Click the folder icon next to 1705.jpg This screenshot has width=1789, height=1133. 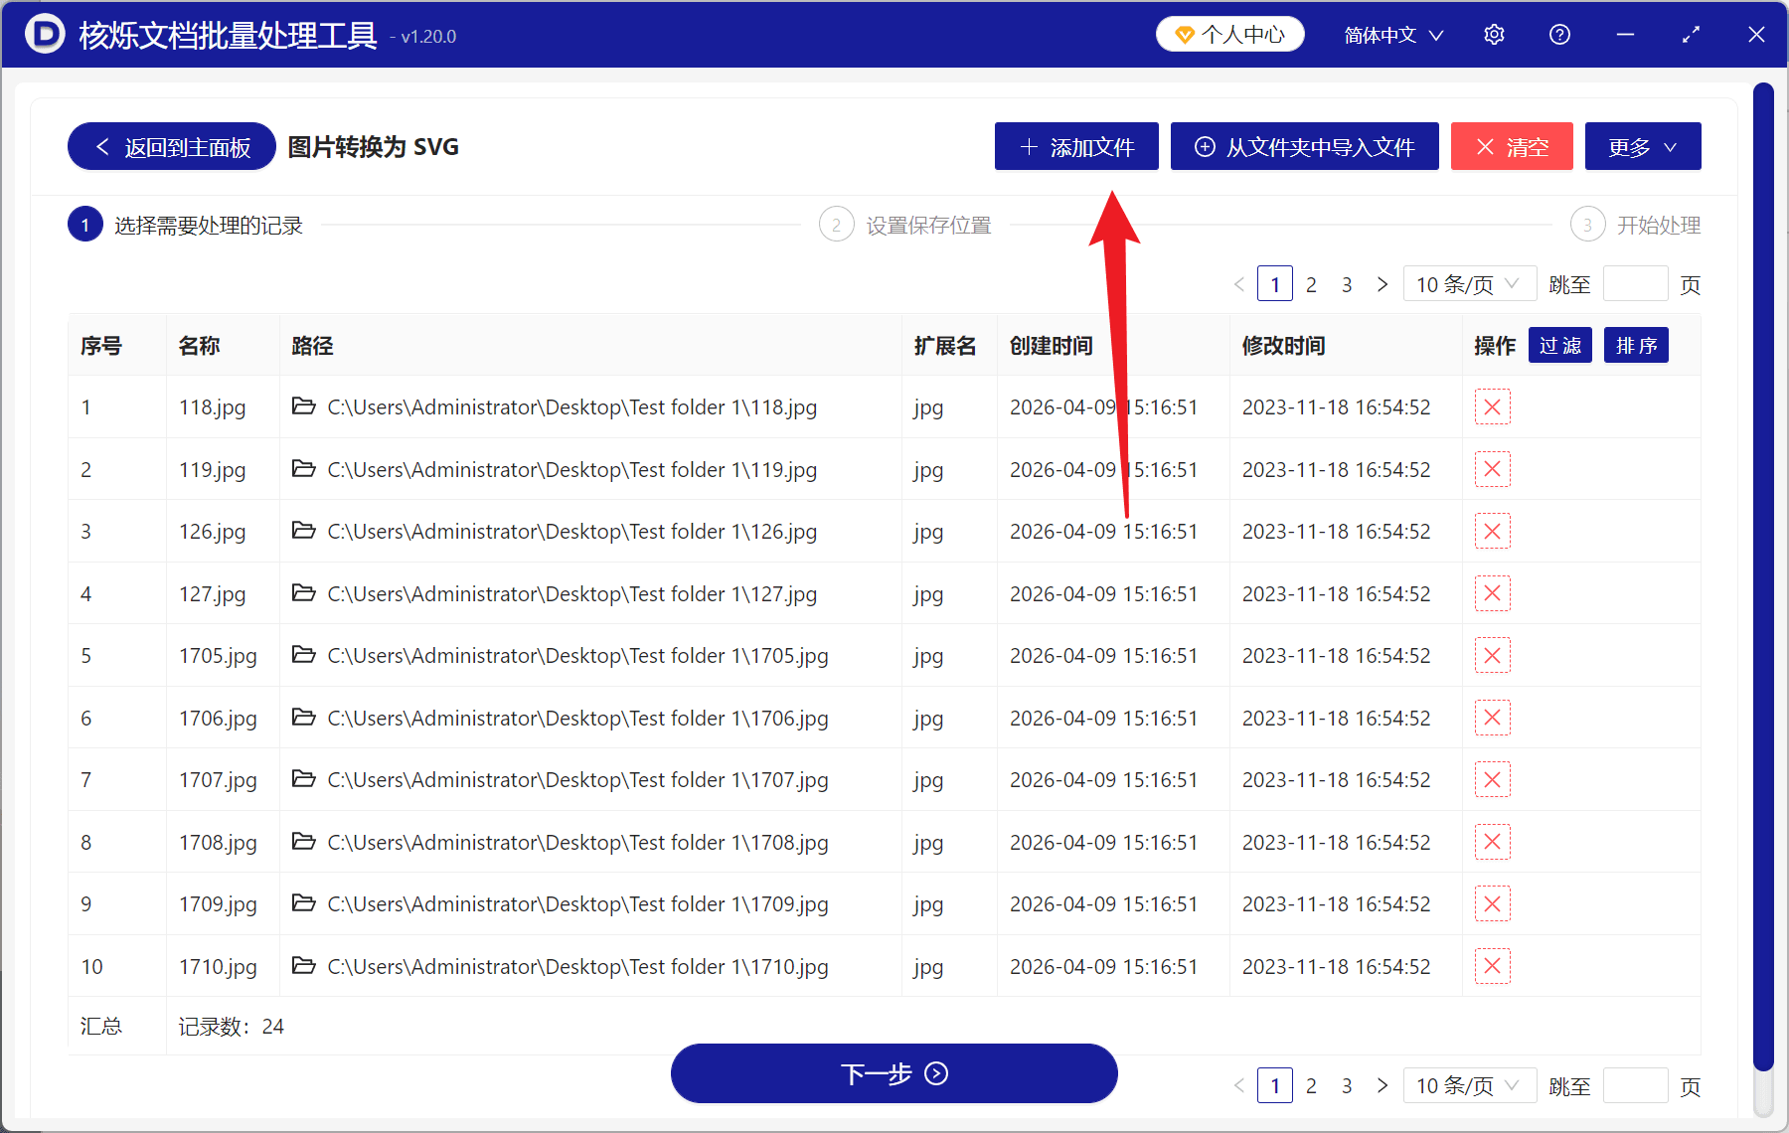click(x=304, y=655)
